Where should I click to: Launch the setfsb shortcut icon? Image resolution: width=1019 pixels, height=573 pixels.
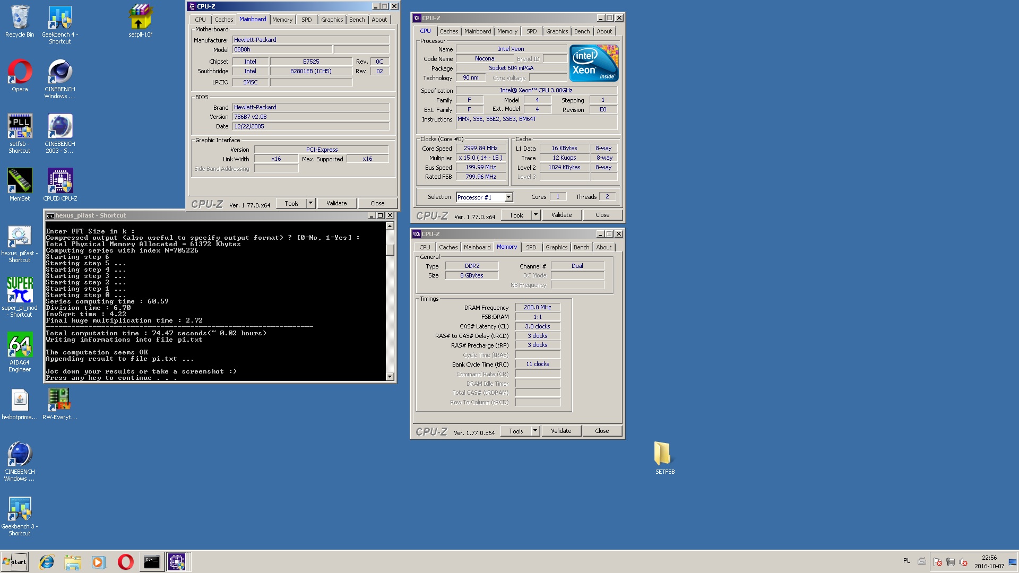[x=20, y=134]
